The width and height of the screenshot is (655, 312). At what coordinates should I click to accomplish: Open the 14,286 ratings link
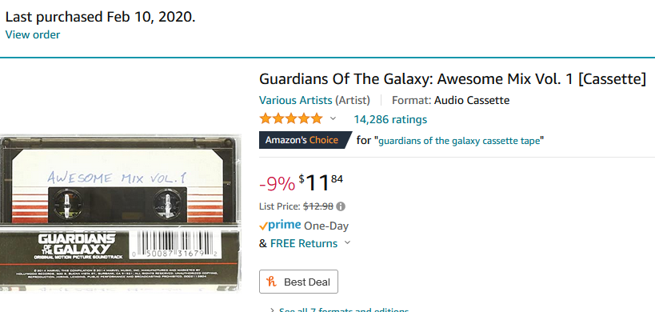[390, 120]
